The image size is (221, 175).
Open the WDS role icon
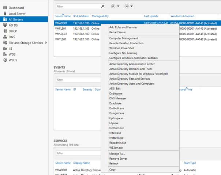click(5, 54)
